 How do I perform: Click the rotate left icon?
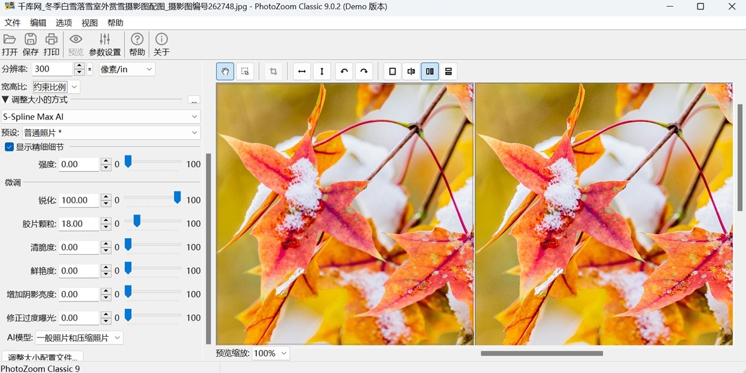[x=344, y=71]
